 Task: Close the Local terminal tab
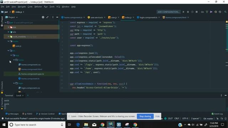(x=23, y=96)
